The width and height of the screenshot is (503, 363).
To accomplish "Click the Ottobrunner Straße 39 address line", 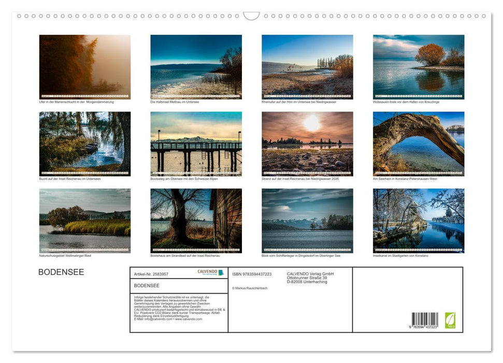I will tap(307, 278).
